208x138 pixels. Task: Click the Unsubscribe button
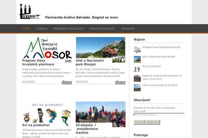pyautogui.click(x=153, y=122)
